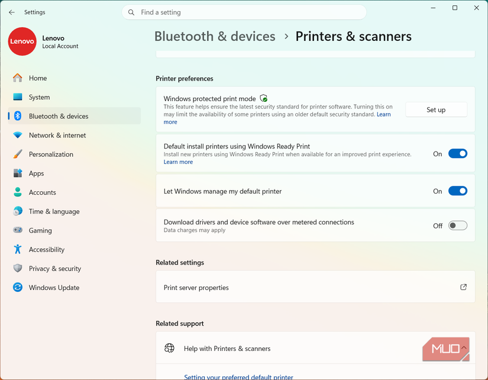Disable Windows Ready Print default install toggle
Viewport: 488px width, 380px height.
(x=457, y=153)
